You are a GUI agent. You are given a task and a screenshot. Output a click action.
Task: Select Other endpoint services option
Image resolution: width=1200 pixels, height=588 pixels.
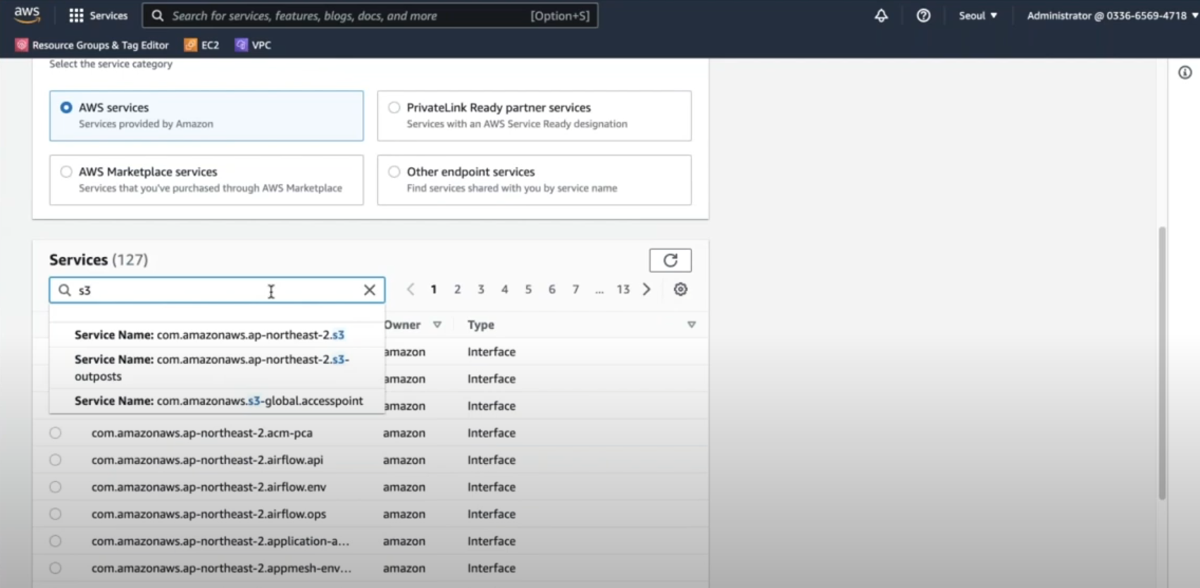[x=534, y=180]
